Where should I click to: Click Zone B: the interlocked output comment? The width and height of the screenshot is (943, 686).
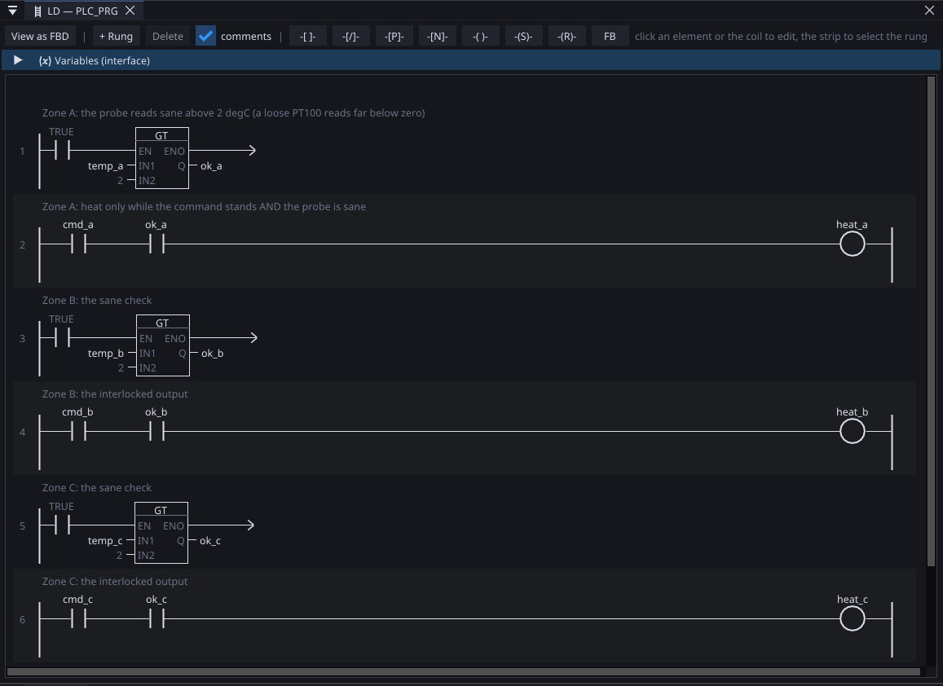pos(115,394)
